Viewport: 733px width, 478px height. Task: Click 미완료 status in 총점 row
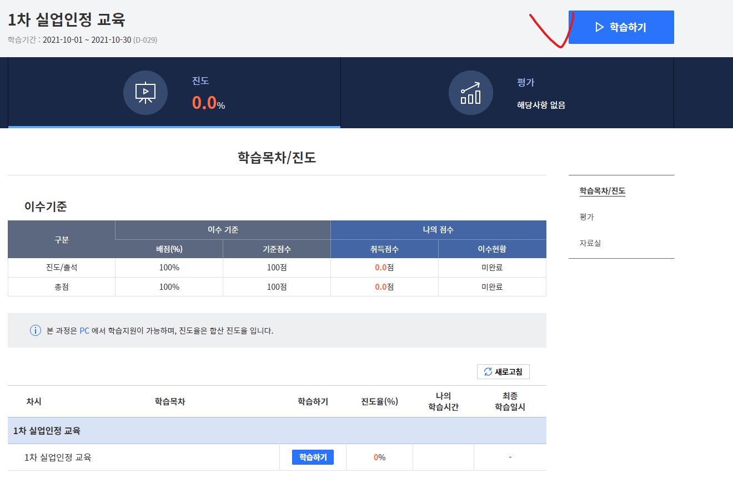[492, 287]
